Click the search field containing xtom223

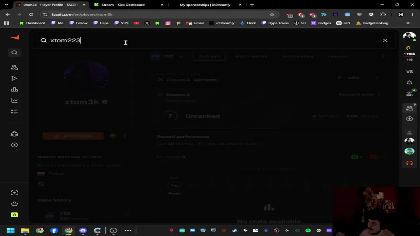pyautogui.click(x=213, y=40)
